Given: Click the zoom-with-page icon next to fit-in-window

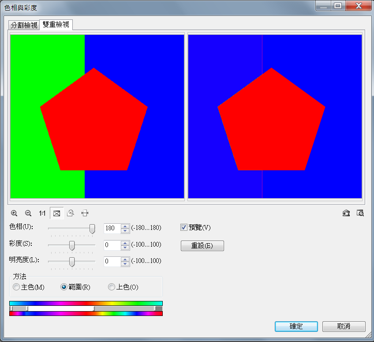Looking at the screenshot, I should 71,213.
